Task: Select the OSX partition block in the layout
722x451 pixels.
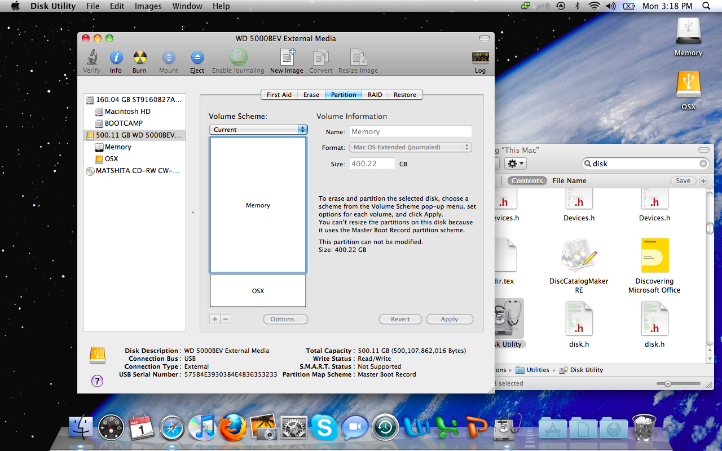Action: (x=258, y=290)
